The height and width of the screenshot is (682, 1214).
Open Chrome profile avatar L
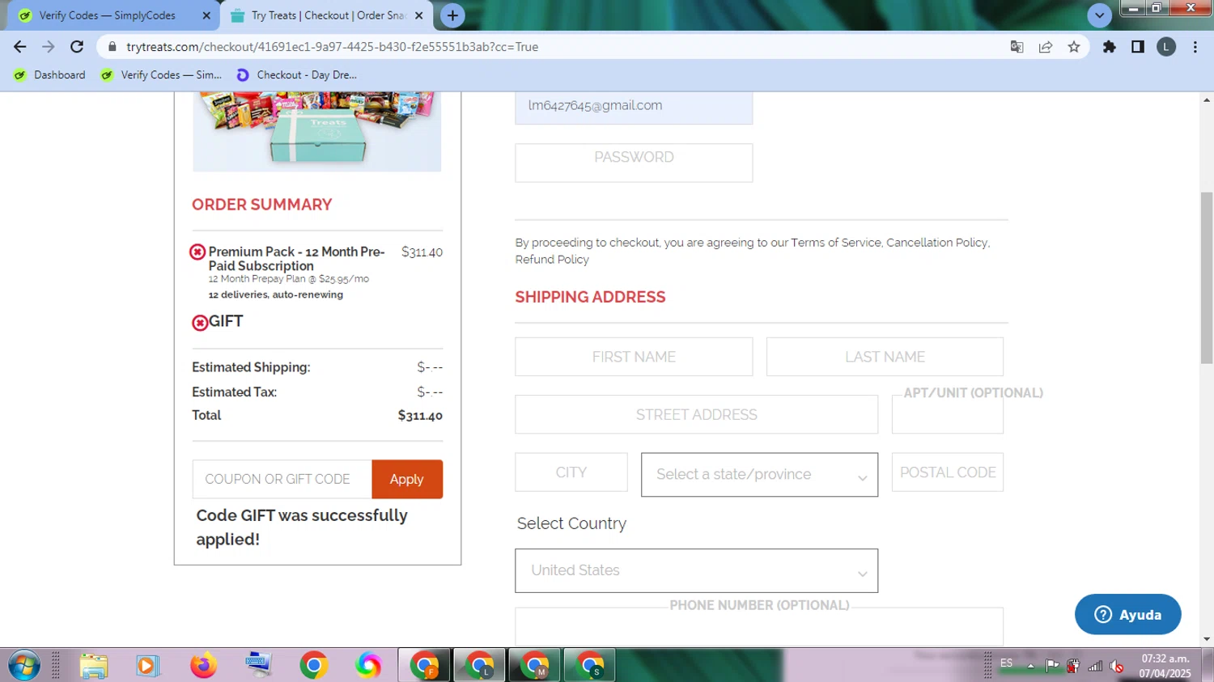point(1166,47)
